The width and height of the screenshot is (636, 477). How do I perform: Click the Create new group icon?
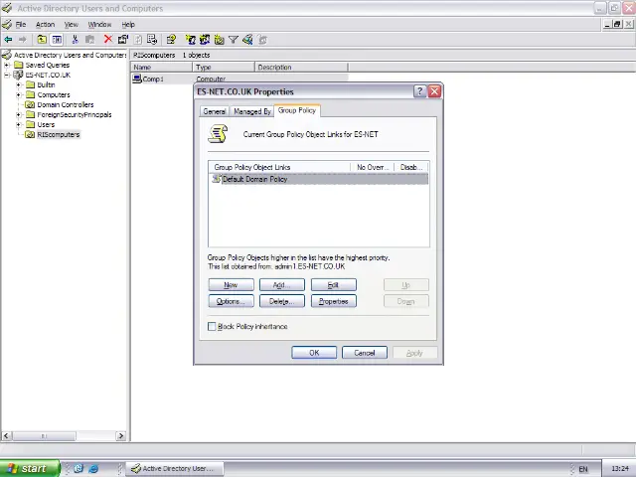tap(205, 40)
